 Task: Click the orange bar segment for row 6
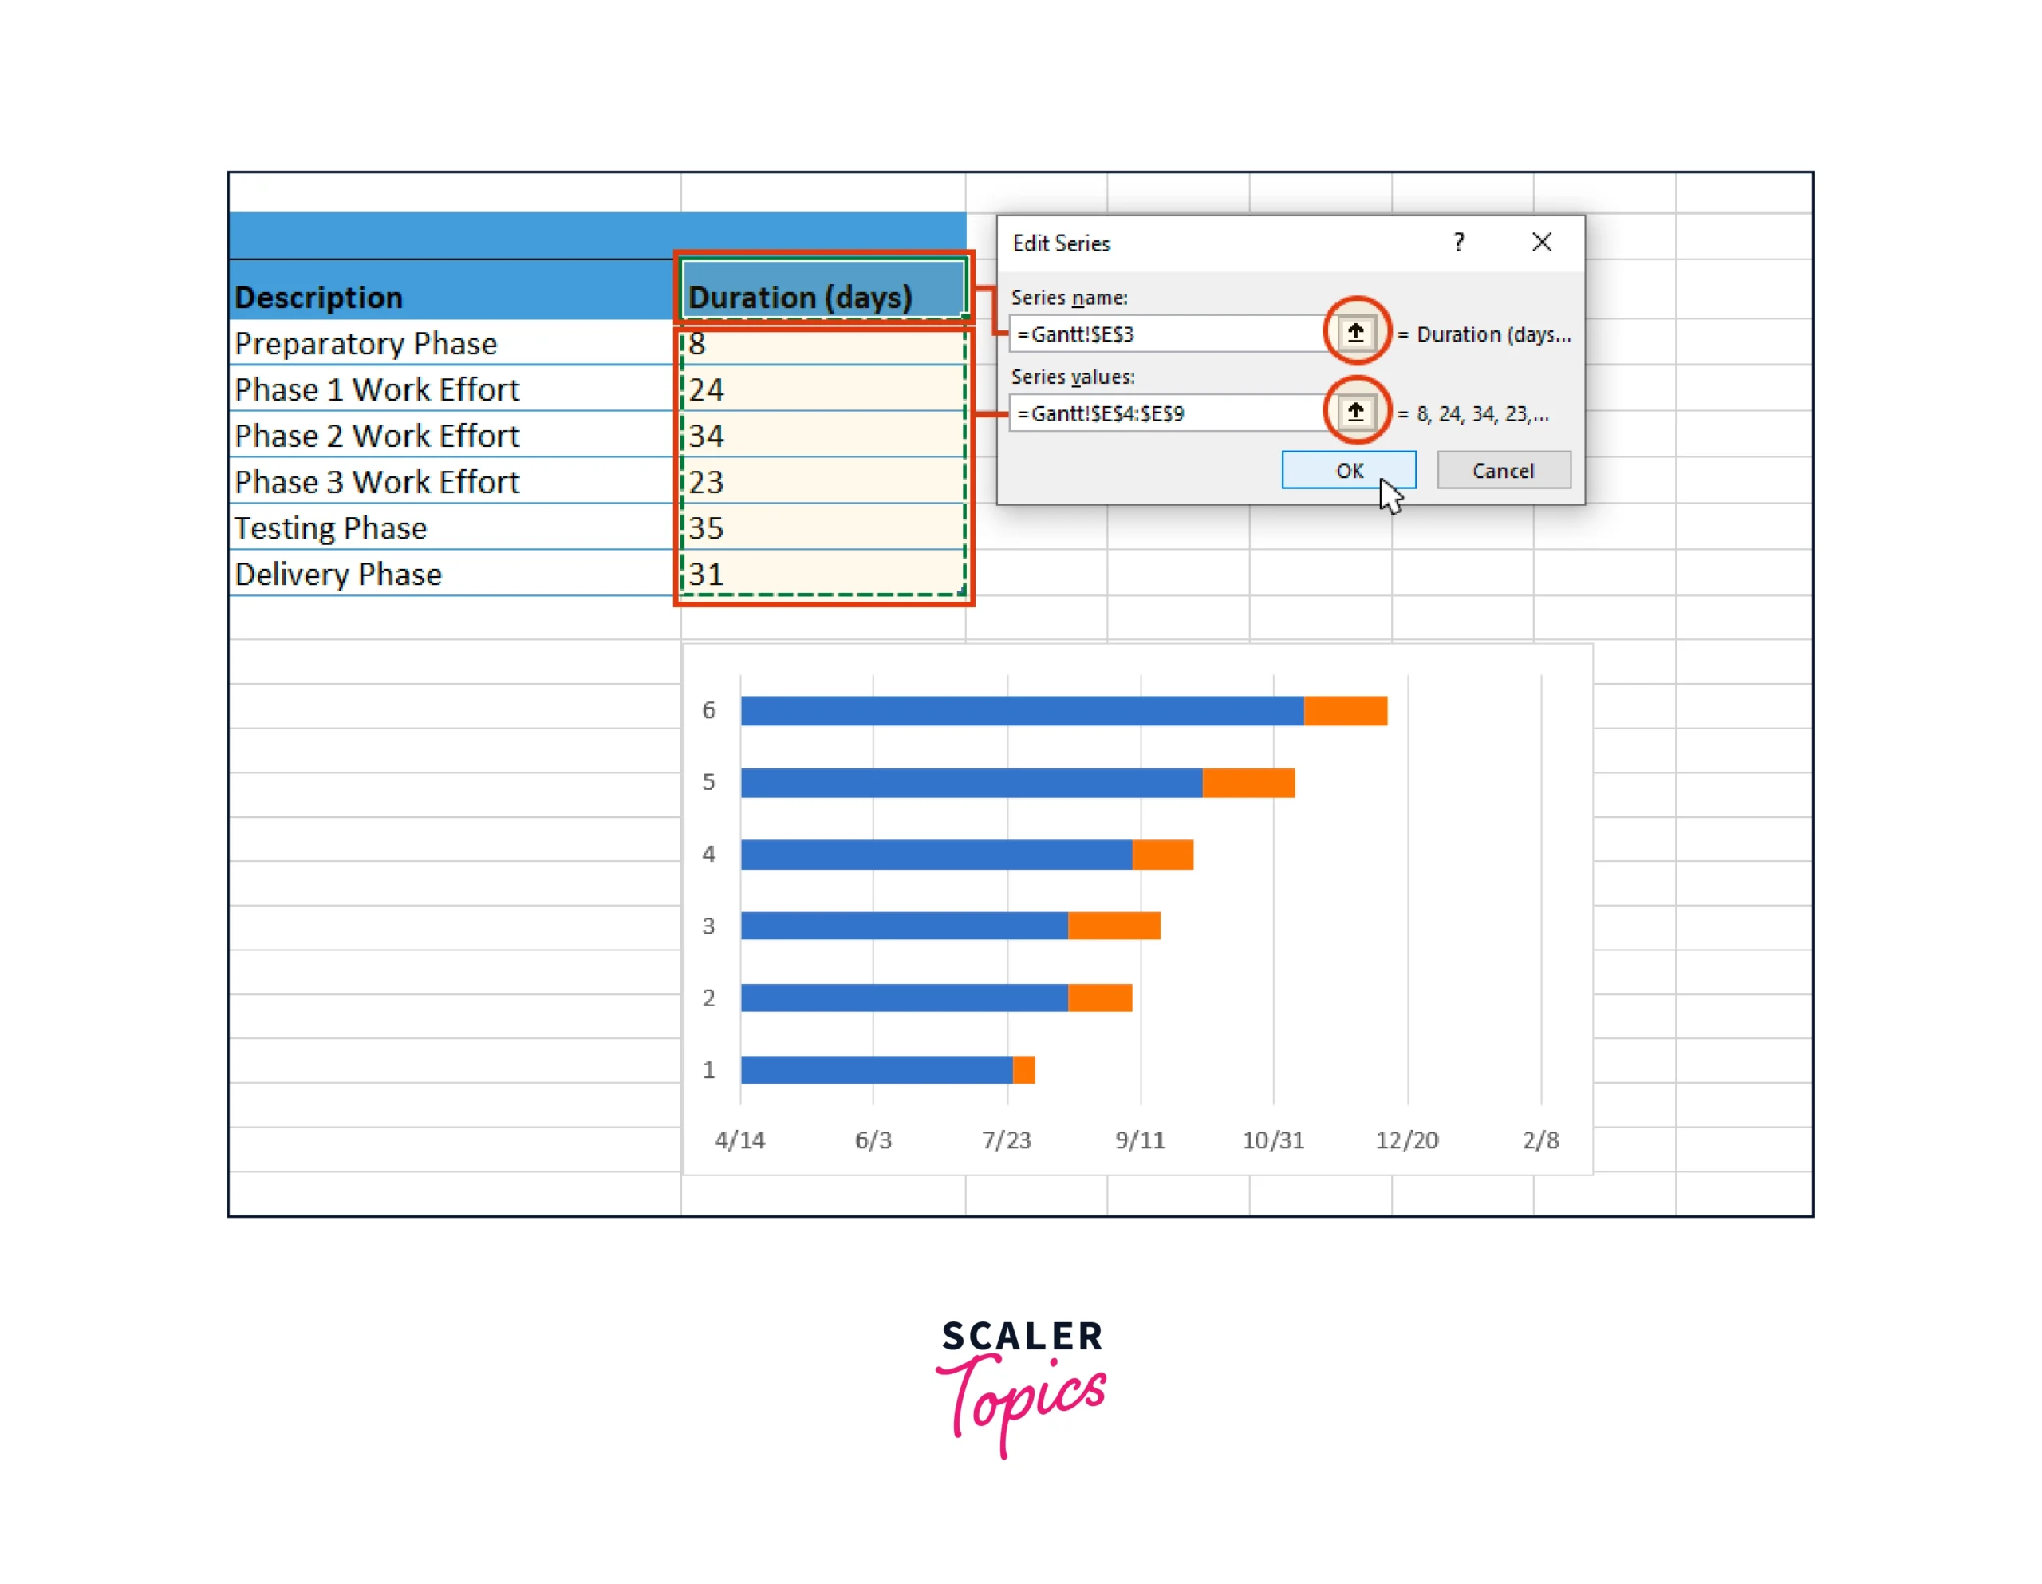pos(1343,709)
